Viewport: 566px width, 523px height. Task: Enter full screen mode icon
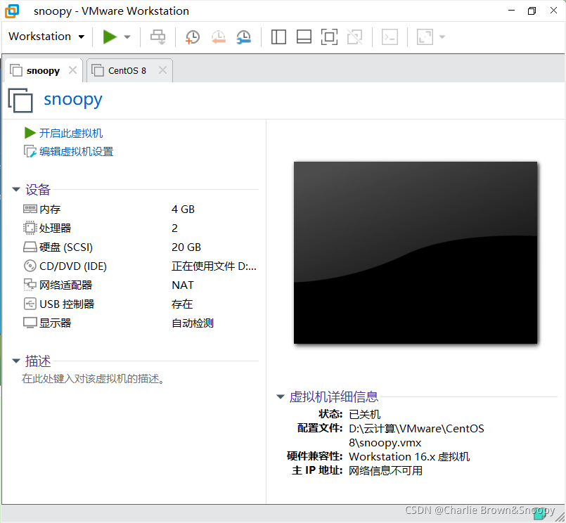[x=329, y=37]
